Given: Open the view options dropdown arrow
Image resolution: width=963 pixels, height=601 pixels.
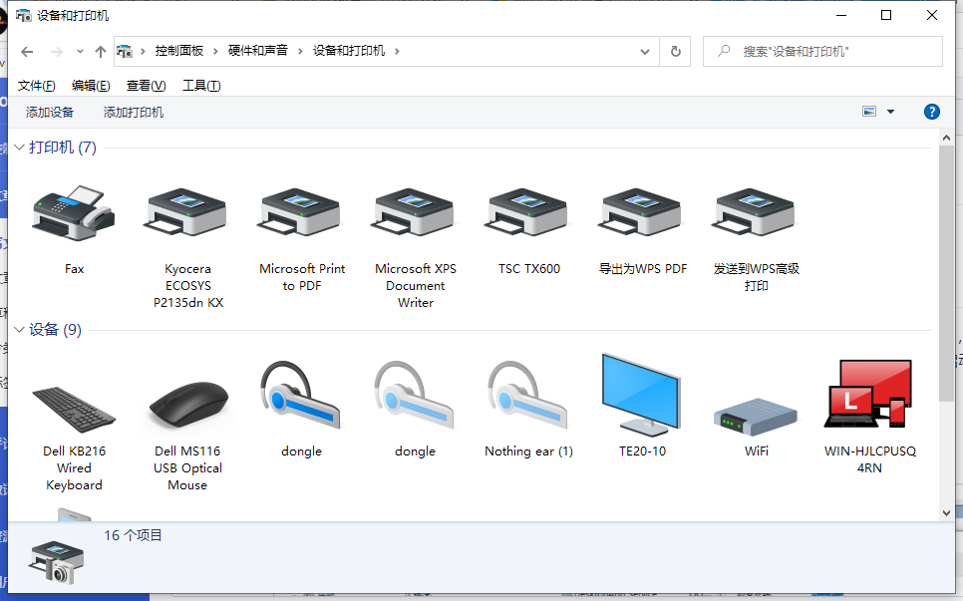Looking at the screenshot, I should pyautogui.click(x=890, y=112).
